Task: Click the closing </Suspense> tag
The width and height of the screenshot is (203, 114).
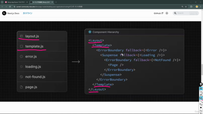Action: (111, 75)
